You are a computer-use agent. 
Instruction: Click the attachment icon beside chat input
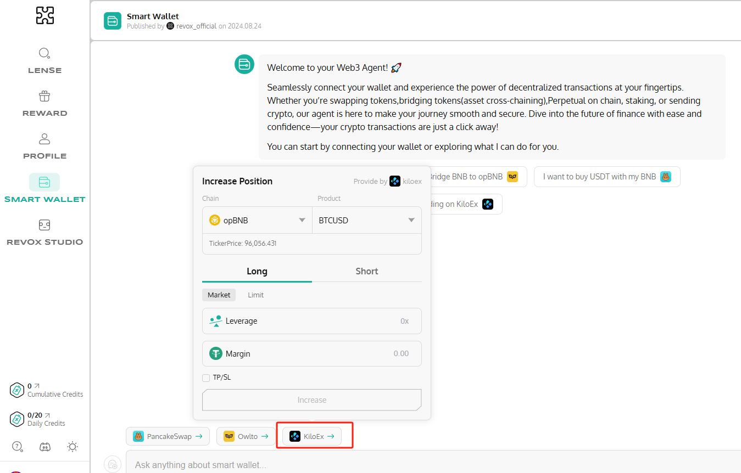click(x=113, y=464)
